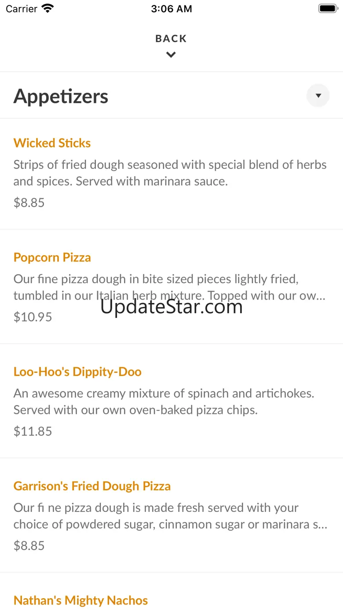Tap the Wicked Sticks description text
Image resolution: width=343 pixels, height=610 pixels.
click(170, 173)
